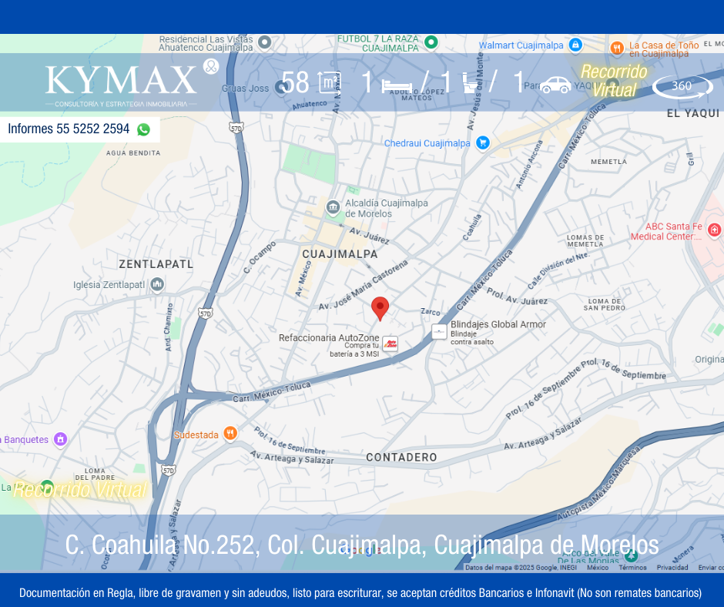Click the Informes 55 5252 2594 phone number
724x607 pixels.
(x=69, y=129)
